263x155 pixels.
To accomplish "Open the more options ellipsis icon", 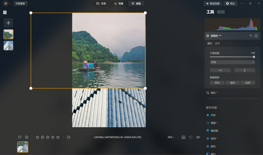I will click(x=68, y=137).
